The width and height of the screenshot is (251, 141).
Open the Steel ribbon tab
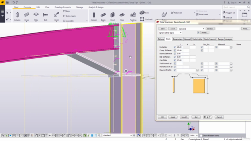[x=16, y=7]
